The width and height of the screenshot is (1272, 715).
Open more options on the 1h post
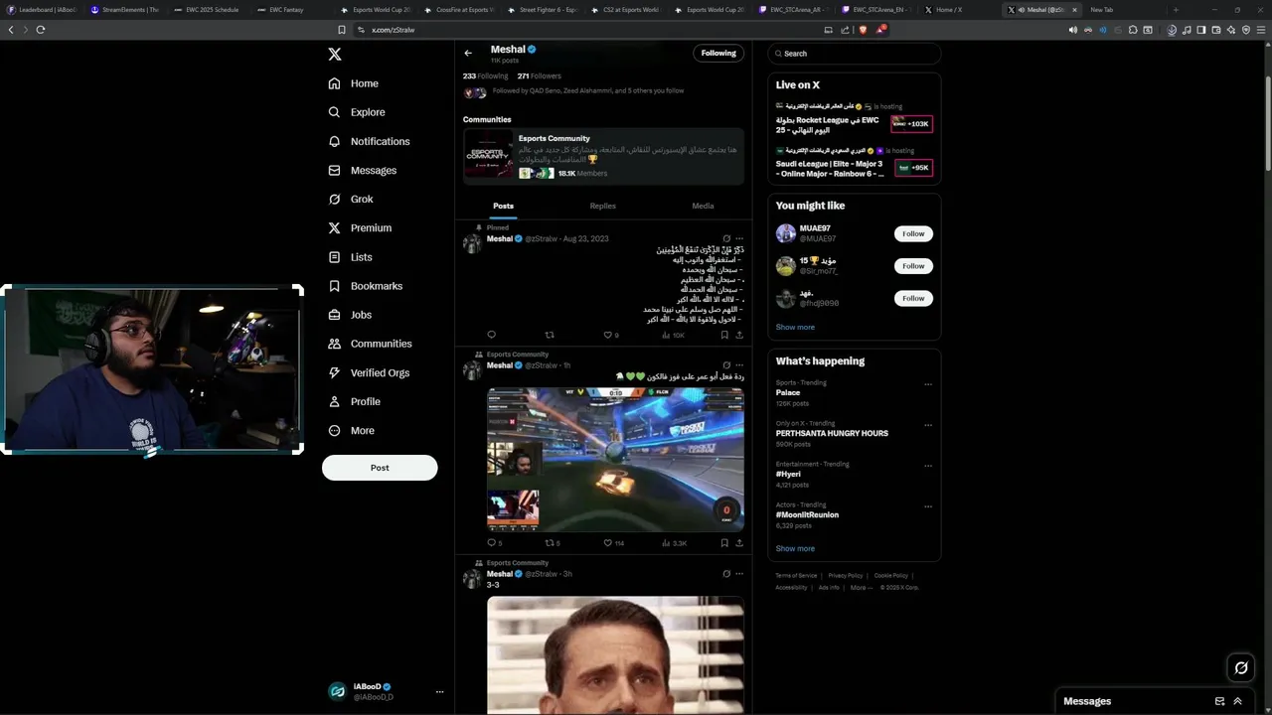738,365
